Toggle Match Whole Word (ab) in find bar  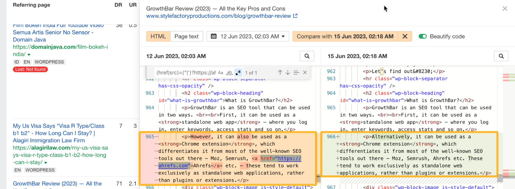coord(229,73)
